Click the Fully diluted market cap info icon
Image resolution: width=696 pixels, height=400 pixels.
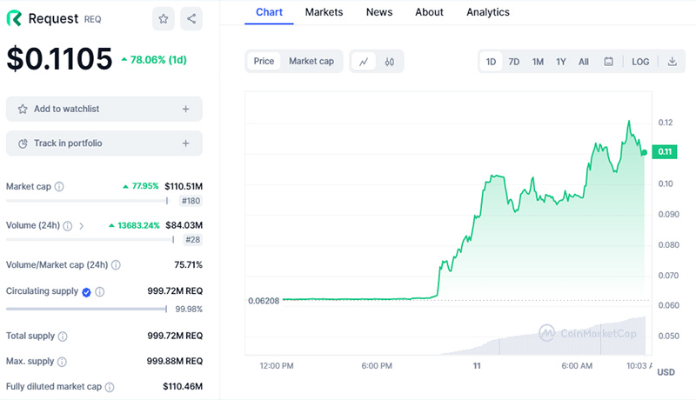pos(110,387)
